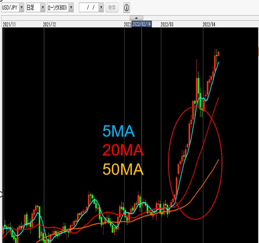
Task: Click the 2021/11 label on the time axis
Action: coord(9,24)
